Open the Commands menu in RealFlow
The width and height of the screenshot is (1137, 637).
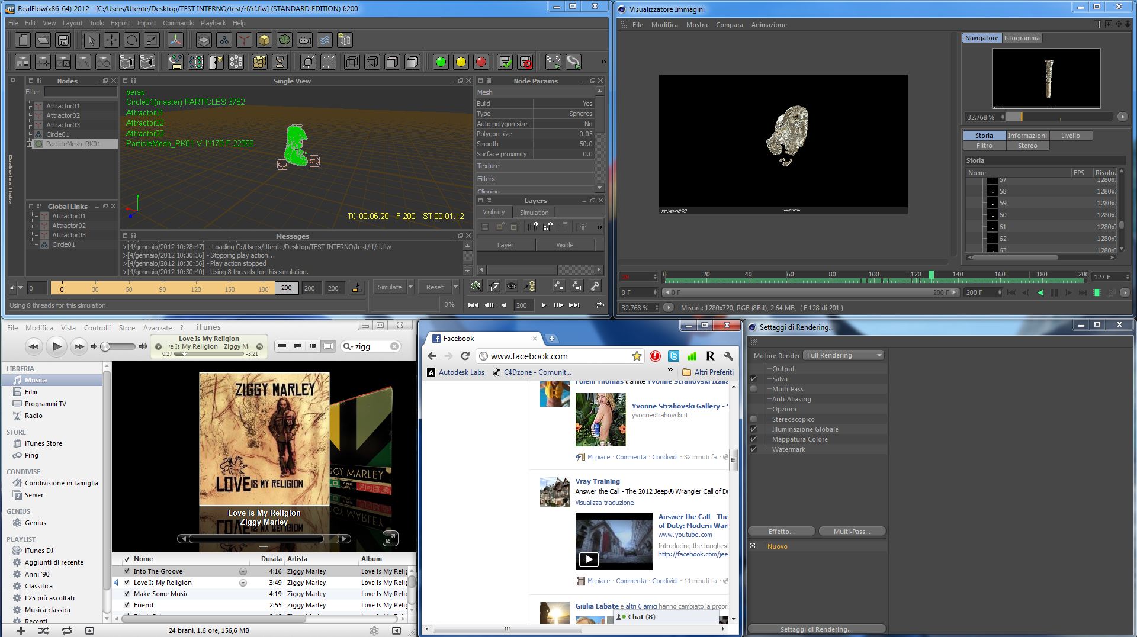click(x=178, y=23)
